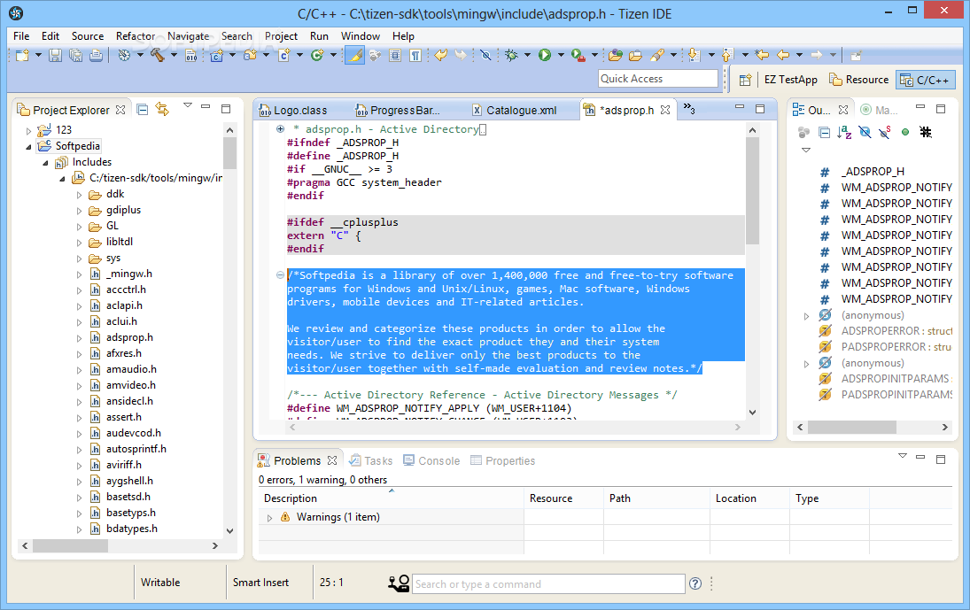Click the green bug Debug icon
The height and width of the screenshot is (610, 970).
511,56
